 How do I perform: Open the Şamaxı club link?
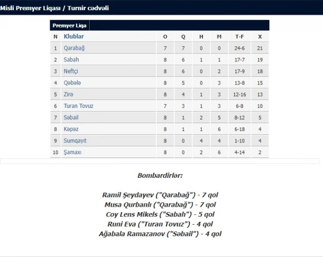click(x=72, y=152)
